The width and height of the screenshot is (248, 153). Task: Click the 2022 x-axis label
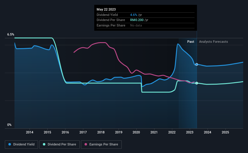[172, 132]
